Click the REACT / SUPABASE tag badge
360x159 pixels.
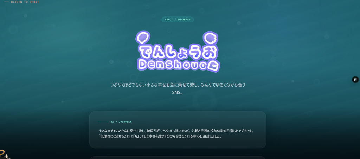[178, 20]
